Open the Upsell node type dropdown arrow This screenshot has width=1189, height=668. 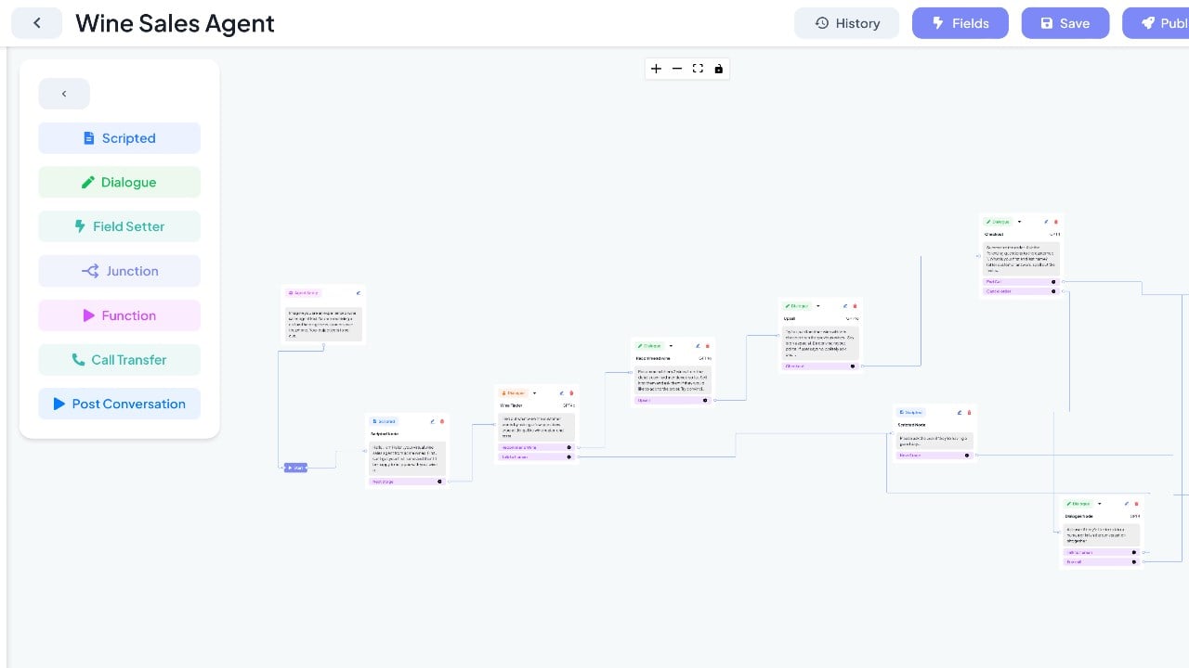tap(817, 306)
